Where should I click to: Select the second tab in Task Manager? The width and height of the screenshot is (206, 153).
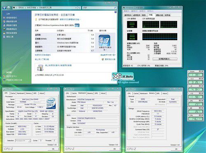[137, 15]
